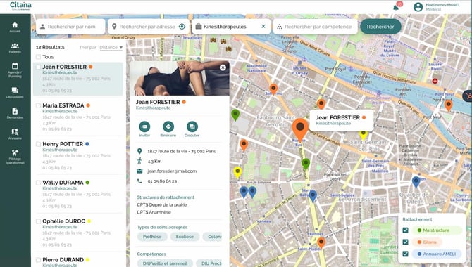
Task: Tick the checkbox beside Maria ESTRADA
Action: coord(38,105)
